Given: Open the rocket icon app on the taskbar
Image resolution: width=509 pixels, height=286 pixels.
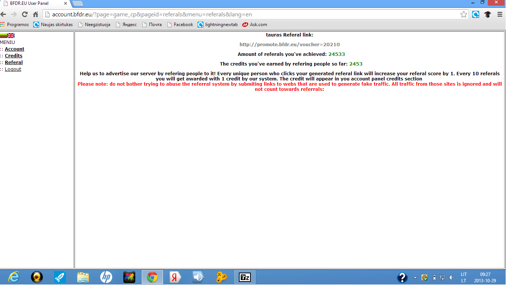Looking at the screenshot, I should (x=60, y=277).
